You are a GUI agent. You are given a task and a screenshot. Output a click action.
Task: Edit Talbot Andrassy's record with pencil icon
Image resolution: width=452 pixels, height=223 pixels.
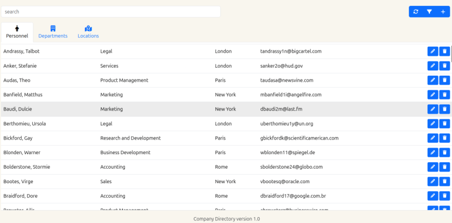(x=432, y=52)
